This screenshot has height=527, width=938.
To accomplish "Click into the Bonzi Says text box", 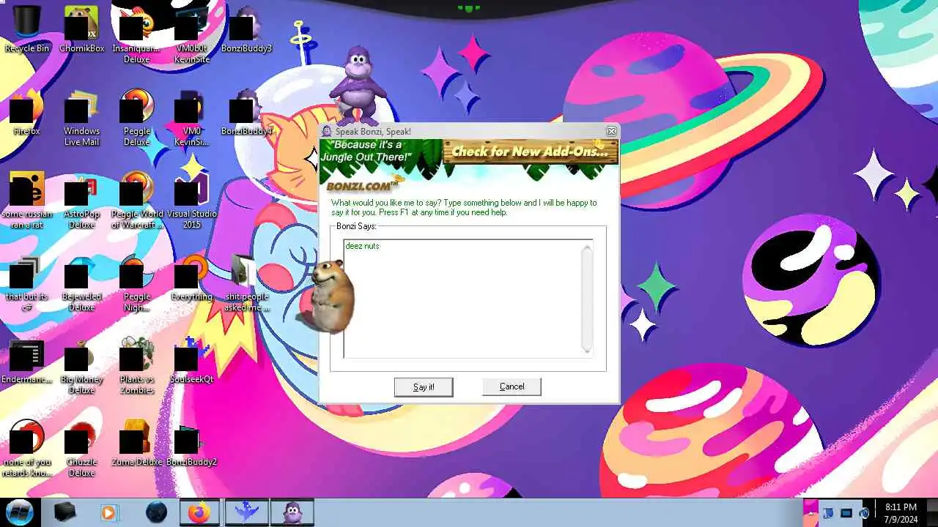I will click(462, 299).
